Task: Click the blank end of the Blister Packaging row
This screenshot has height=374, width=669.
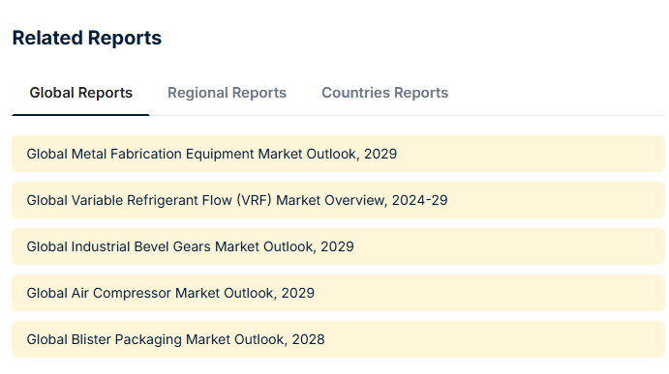Action: point(495,339)
